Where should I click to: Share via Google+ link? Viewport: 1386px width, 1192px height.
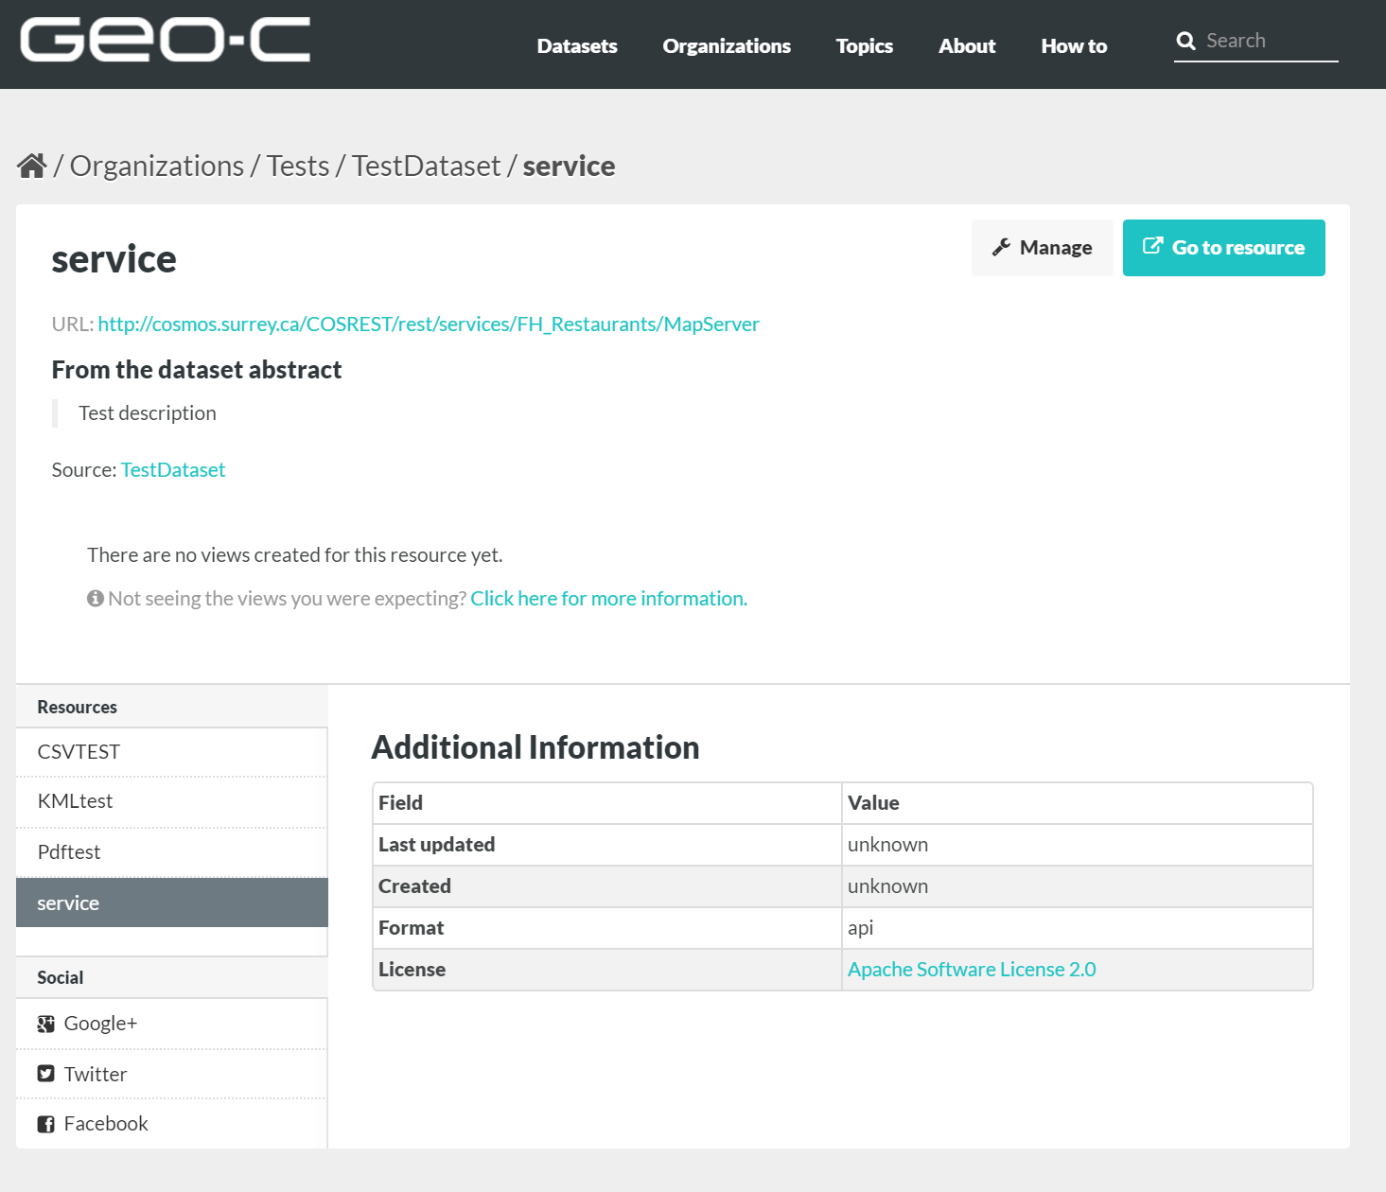tap(172, 1024)
